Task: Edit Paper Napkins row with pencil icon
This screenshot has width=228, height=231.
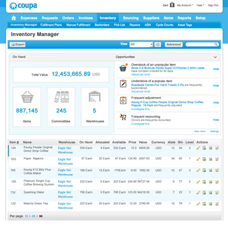Action: tap(198, 159)
